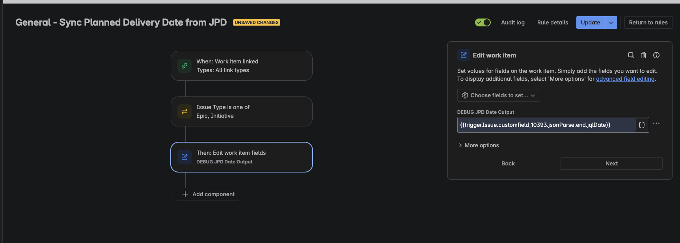The width and height of the screenshot is (680, 243).
Task: Delete the Edit work item component
Action: [x=644, y=55]
